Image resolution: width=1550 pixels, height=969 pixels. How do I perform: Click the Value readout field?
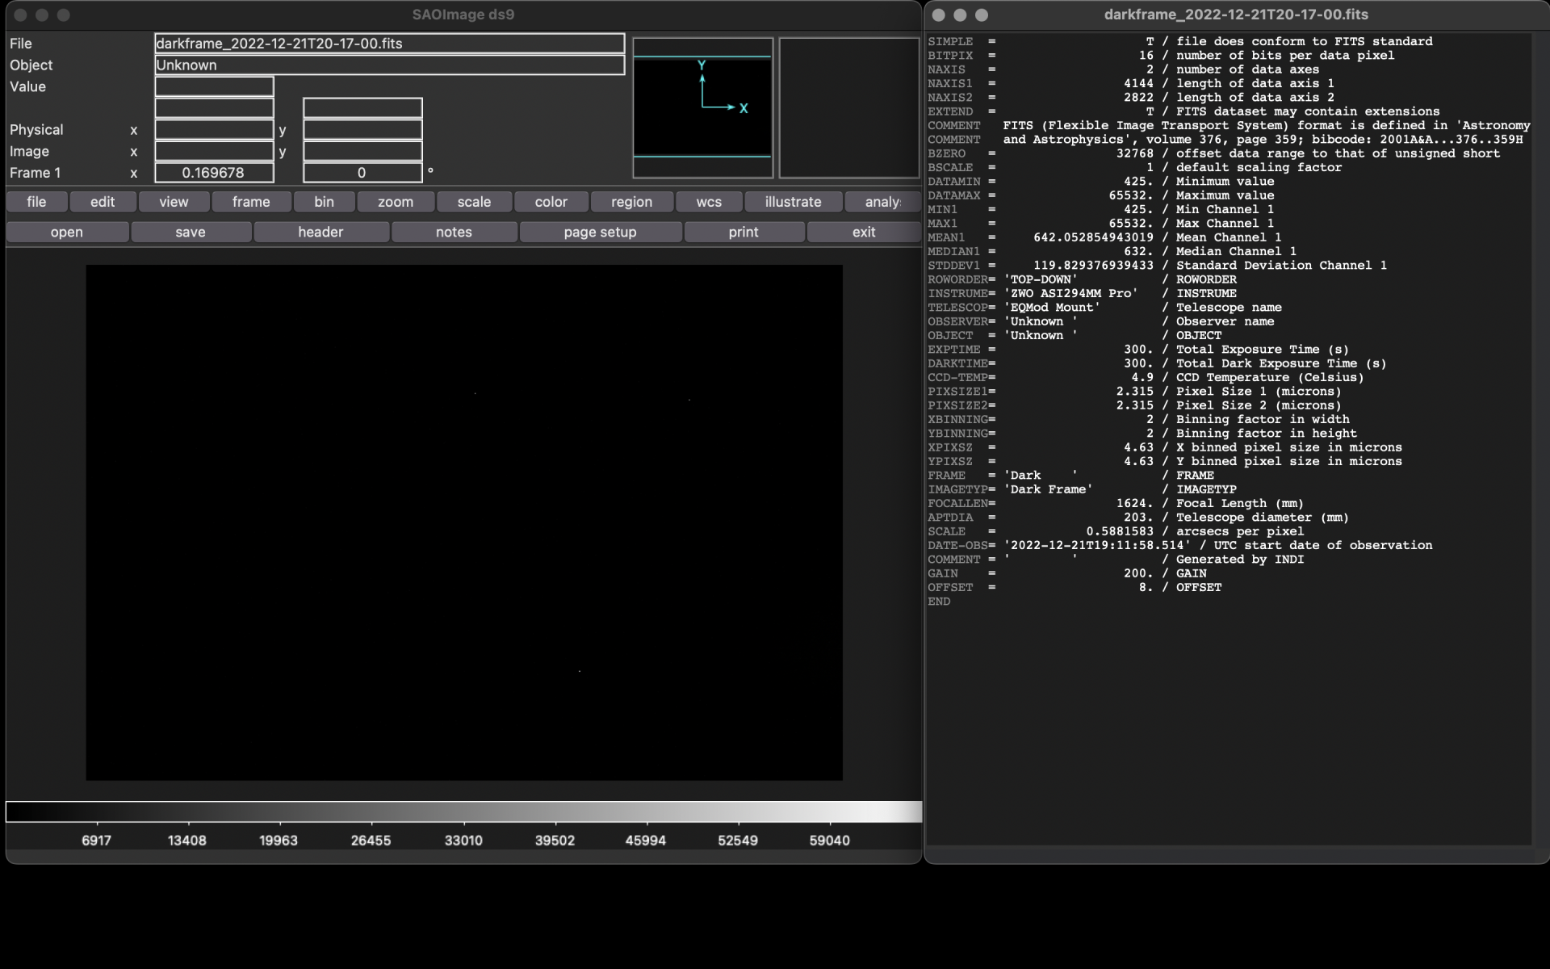[214, 86]
